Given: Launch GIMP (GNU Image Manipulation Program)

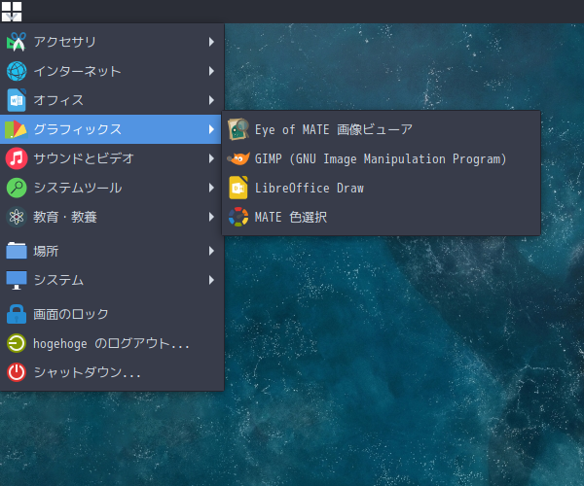Looking at the screenshot, I should 381,158.
